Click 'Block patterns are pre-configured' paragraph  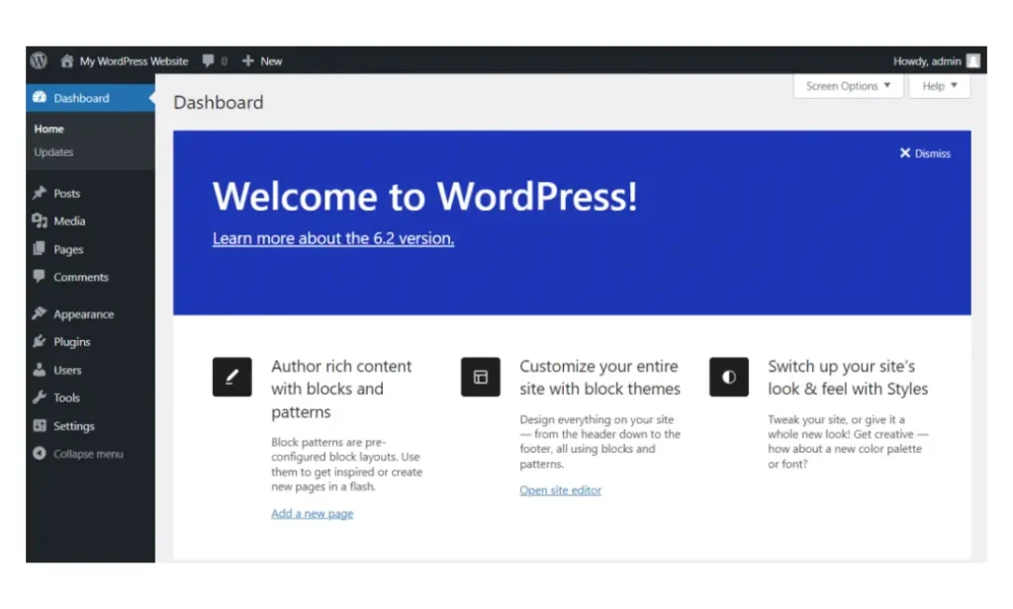pyautogui.click(x=347, y=465)
